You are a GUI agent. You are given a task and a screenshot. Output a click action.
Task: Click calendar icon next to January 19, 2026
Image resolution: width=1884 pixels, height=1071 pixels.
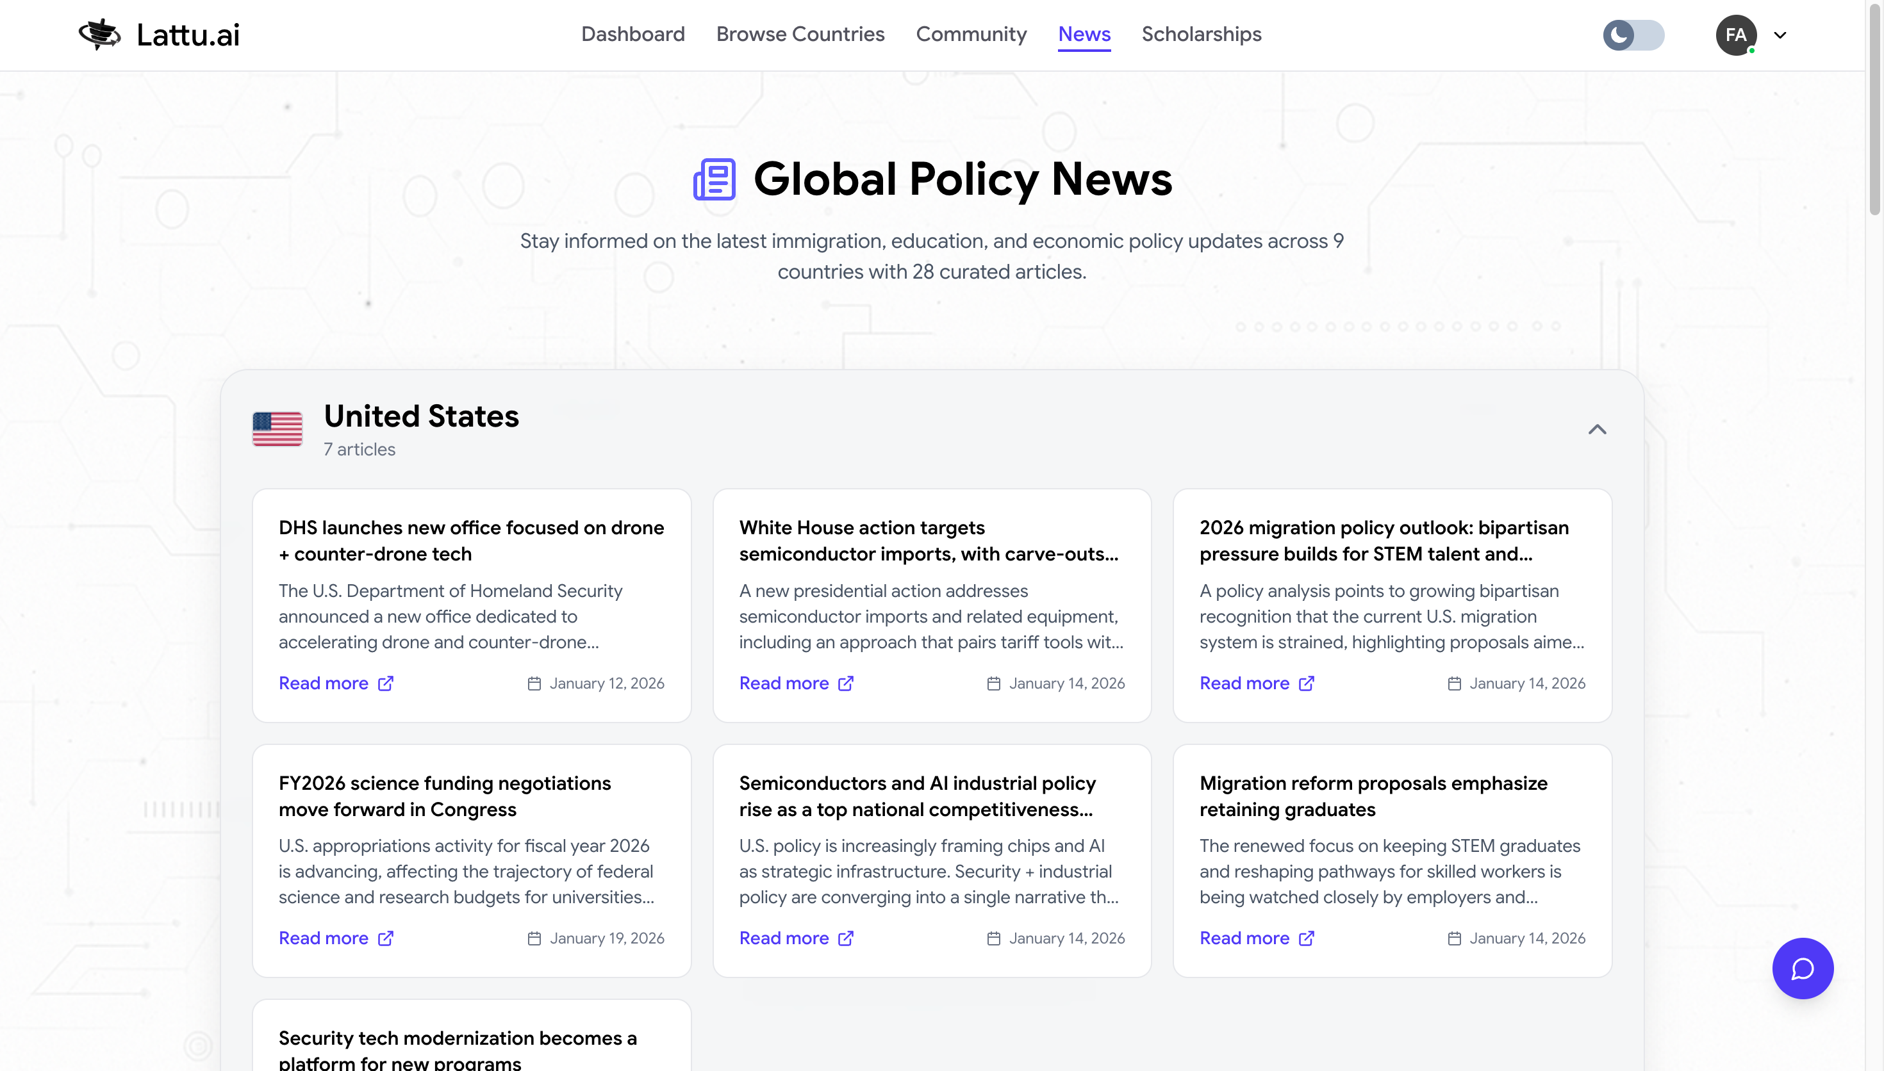(x=534, y=938)
